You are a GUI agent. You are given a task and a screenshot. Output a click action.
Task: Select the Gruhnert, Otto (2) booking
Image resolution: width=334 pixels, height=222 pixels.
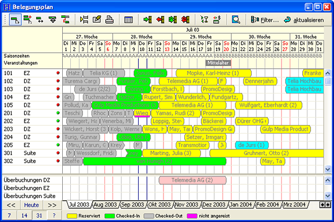[267, 153]
